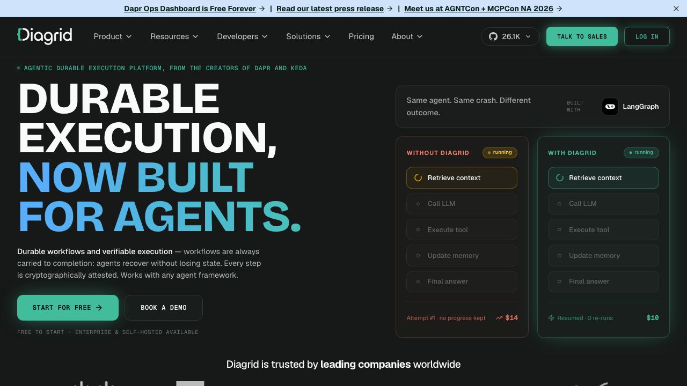Viewport: 687px width, 386px height.
Task: Select Update memory step under Without Diagrid
Action: (462, 256)
